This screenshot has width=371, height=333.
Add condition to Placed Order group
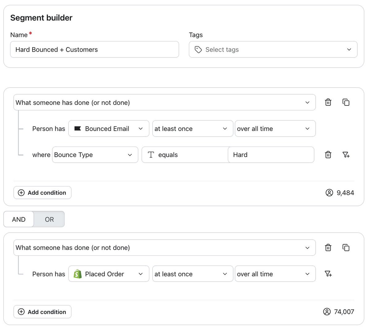42,312
